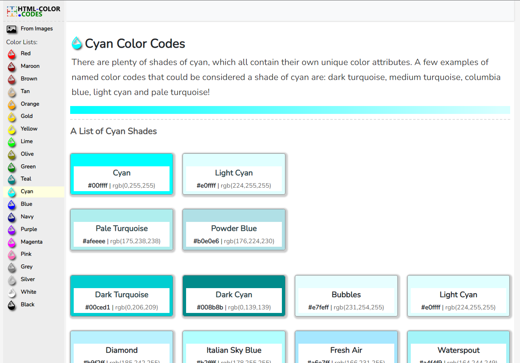Viewport: 520px width, 363px height.
Task: Open the Navy color list
Action: pos(27,217)
